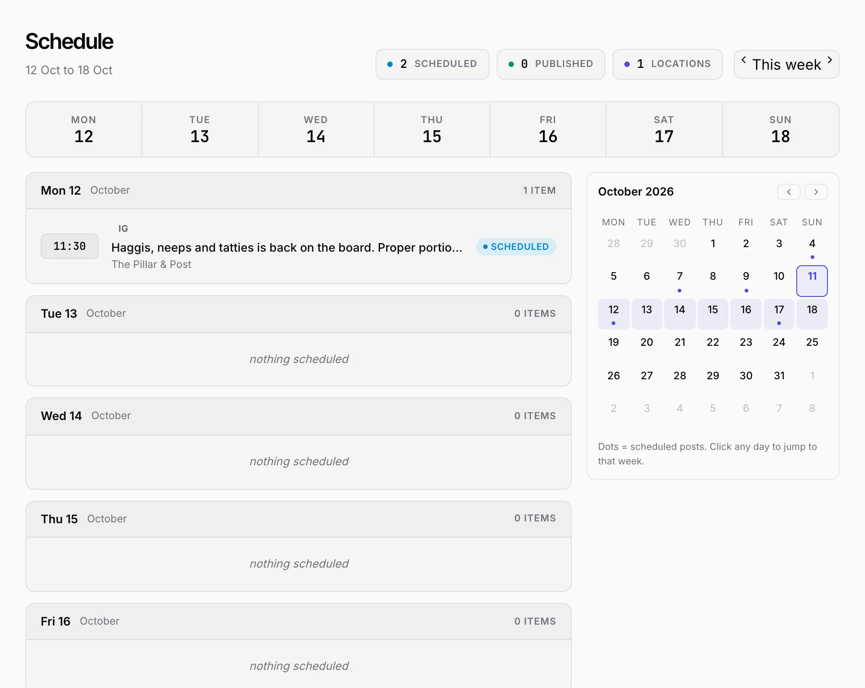
Task: Show previous month in mini calendar
Action: (789, 192)
